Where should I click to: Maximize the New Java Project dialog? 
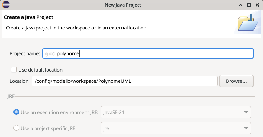click(x=249, y=5)
